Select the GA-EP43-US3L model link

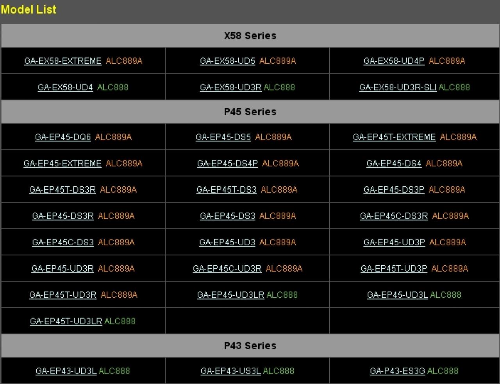point(230,371)
